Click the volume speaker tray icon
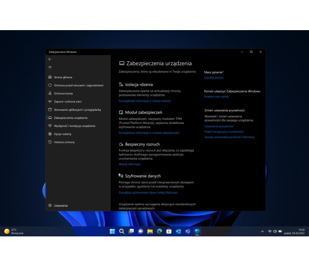309x266 pixels. [x=275, y=231]
